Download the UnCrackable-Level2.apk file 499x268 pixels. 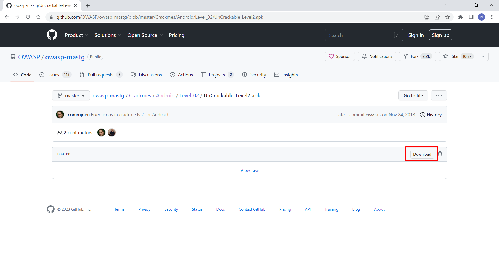(422, 154)
